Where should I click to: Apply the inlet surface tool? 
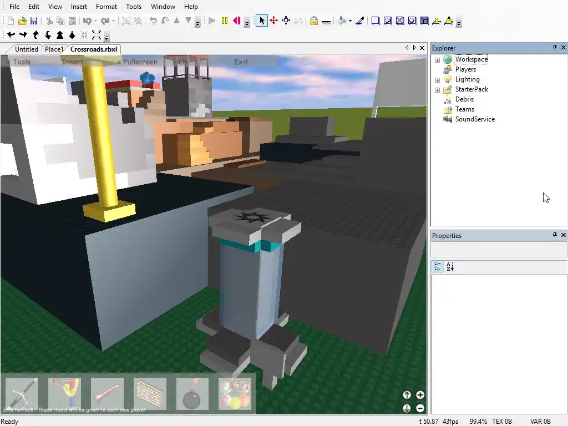tap(424, 21)
